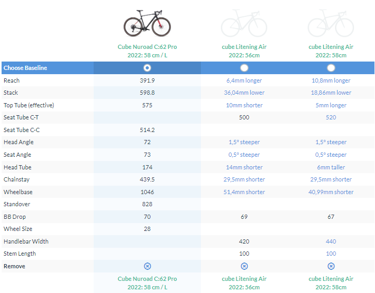
Task: Click the '10,8mm longer' reach difference
Action: (331, 80)
